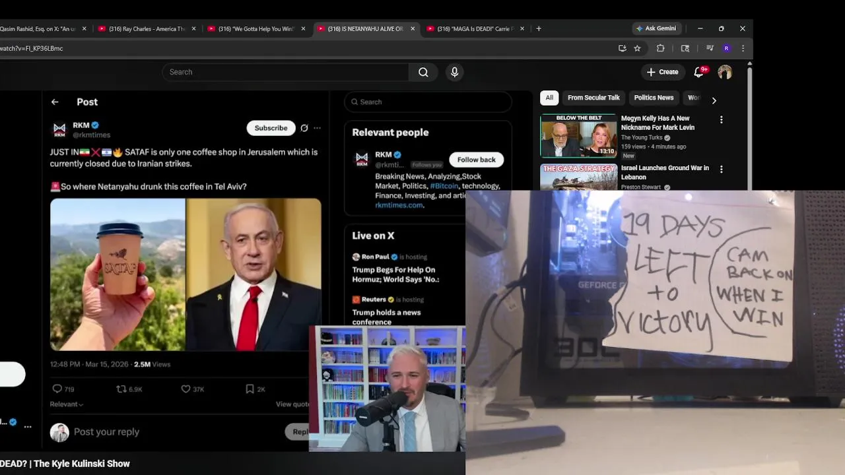Close the We Gotta Help You Win tab
Viewport: 845px width, 475px height.
pos(303,28)
